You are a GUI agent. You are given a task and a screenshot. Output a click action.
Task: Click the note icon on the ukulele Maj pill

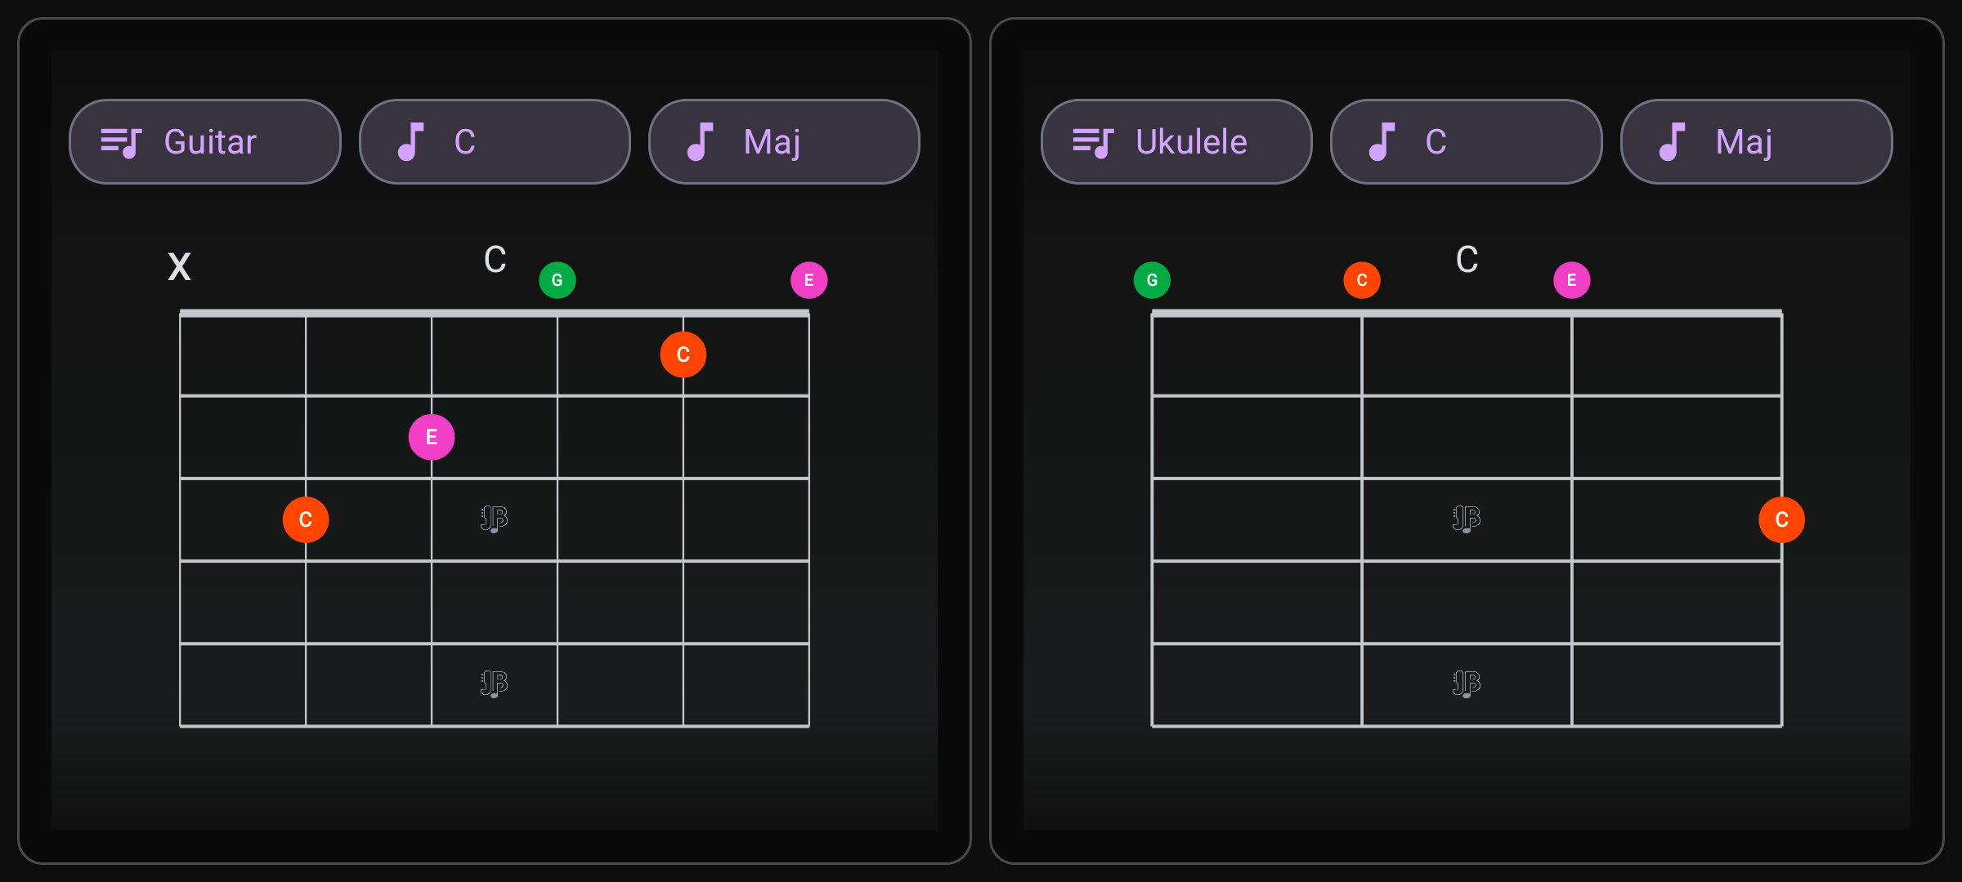click(x=1673, y=140)
